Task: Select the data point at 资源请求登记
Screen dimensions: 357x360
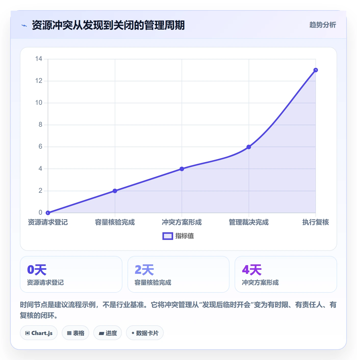Action: point(48,213)
